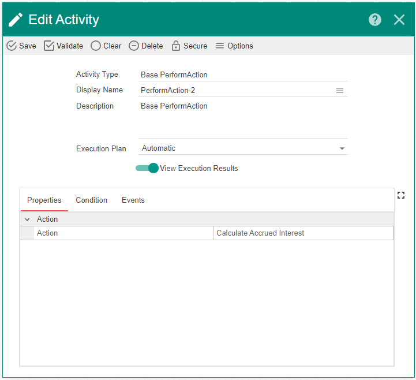This screenshot has width=416, height=380.
Task: Open the Execution Plan dropdown arrow
Action: tap(342, 148)
